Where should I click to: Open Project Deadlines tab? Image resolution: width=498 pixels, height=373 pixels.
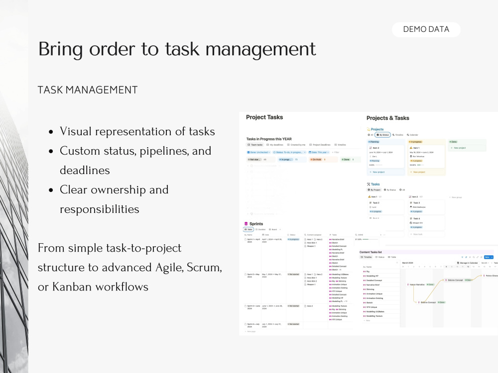[320, 145]
